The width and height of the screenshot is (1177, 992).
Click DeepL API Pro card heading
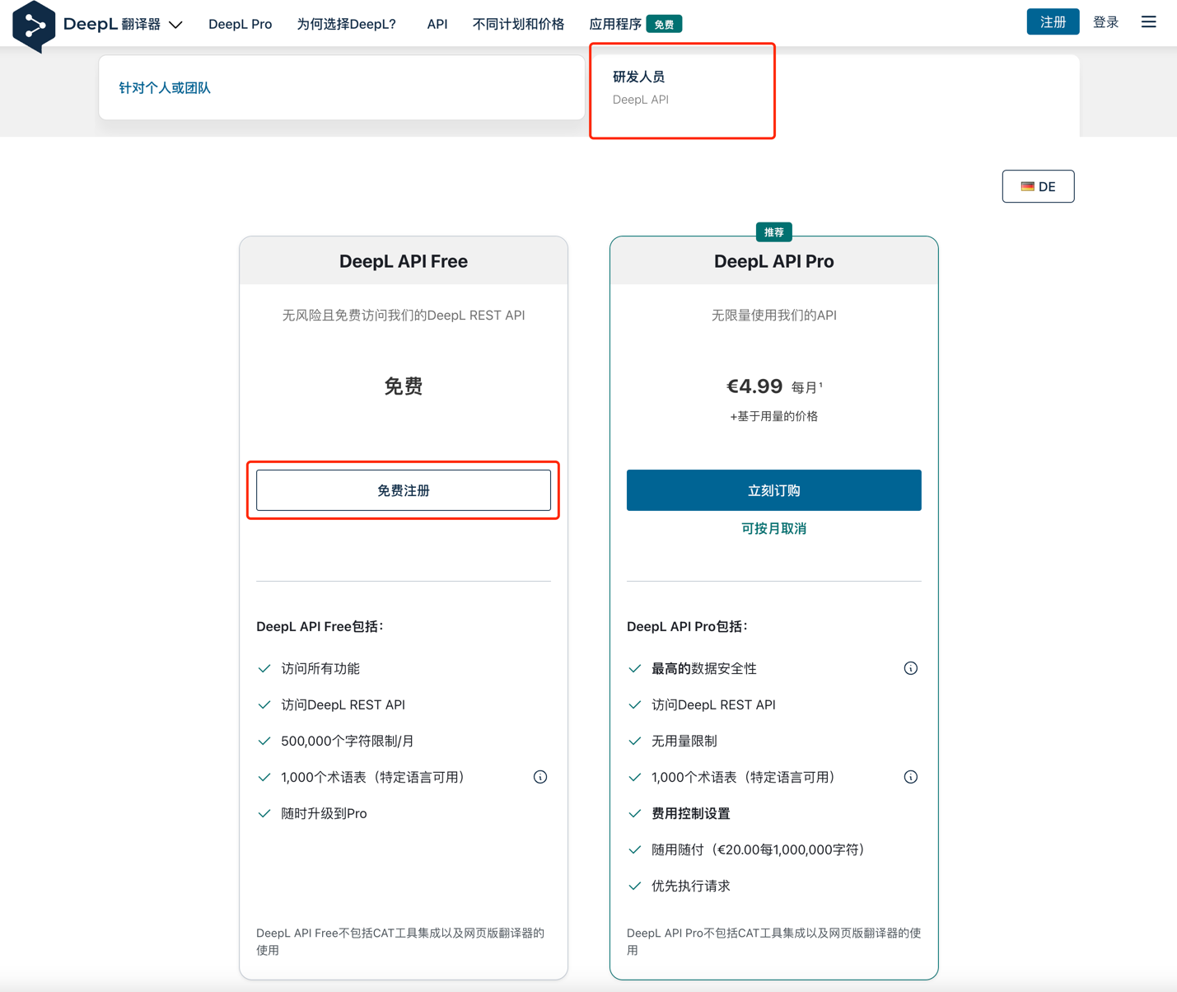(x=773, y=261)
